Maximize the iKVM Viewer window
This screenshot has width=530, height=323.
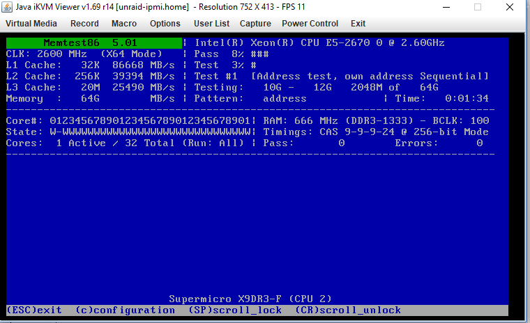pos(478,7)
